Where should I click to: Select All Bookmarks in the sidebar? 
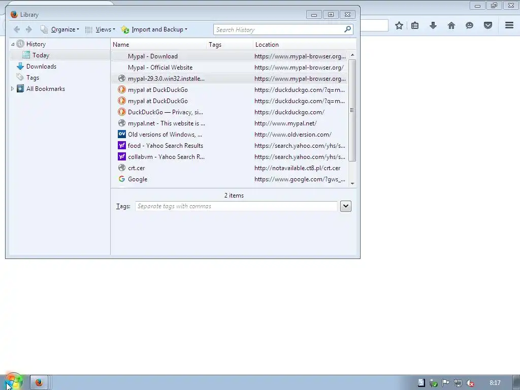pos(45,88)
